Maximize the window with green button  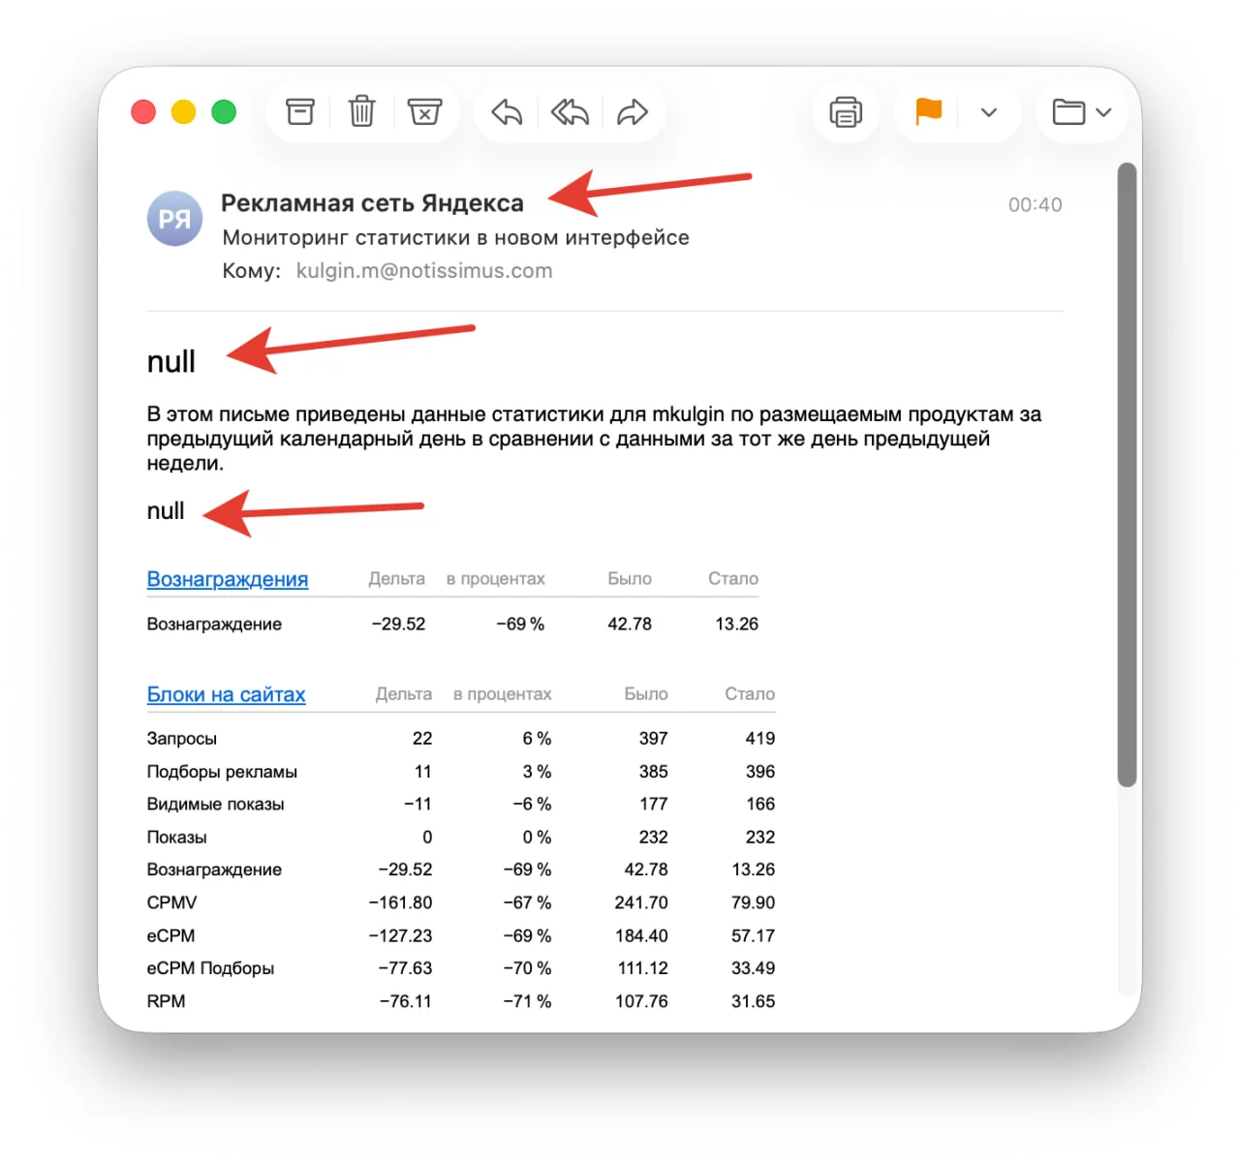click(224, 112)
